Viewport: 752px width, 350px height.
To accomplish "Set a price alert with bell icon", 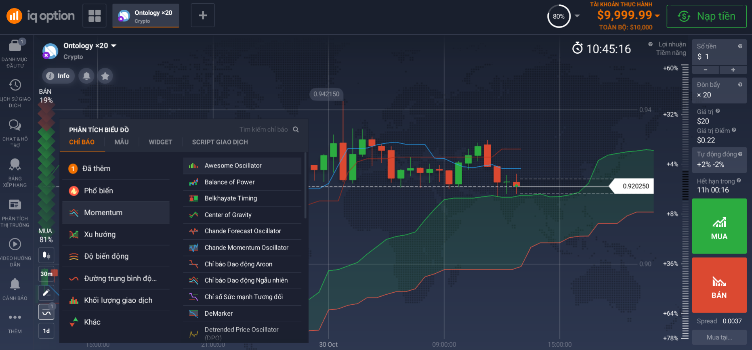I will point(86,76).
